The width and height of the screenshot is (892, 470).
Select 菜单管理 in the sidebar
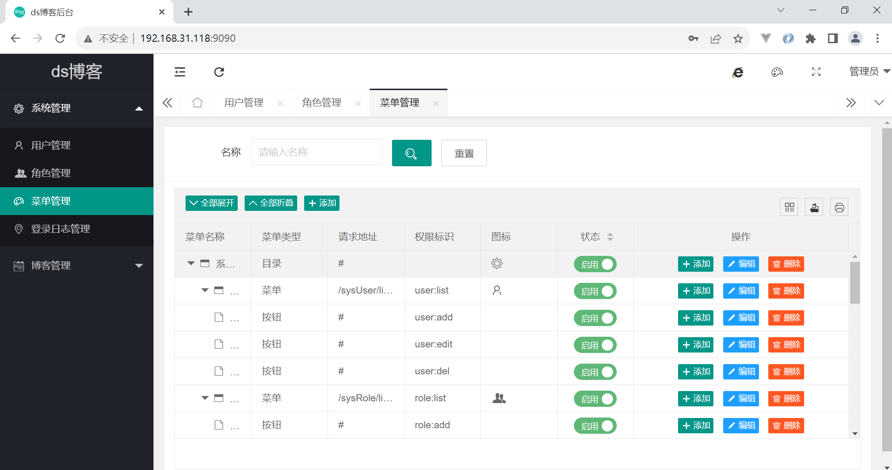pyautogui.click(x=77, y=201)
